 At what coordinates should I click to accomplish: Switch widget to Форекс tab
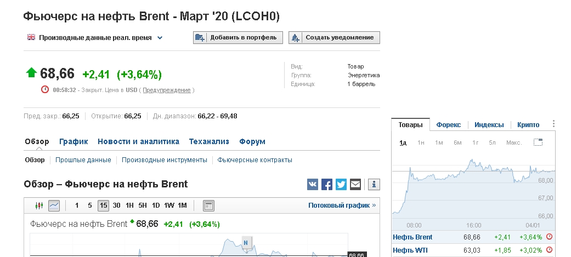(448, 125)
